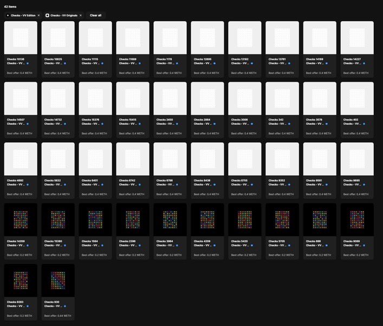The image size is (383, 326).
Task: Click the 42 items count label
Action: (x=10, y=6)
